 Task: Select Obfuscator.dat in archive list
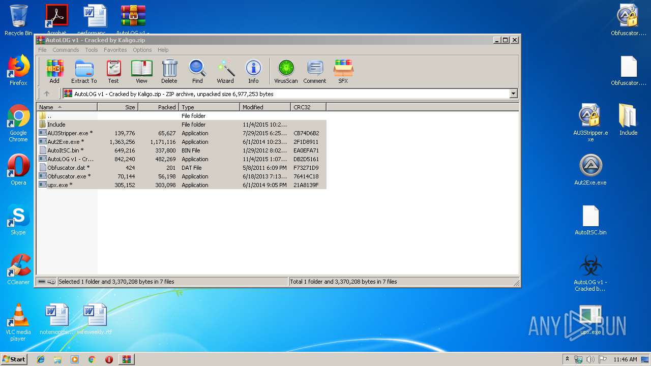tap(182, 168)
